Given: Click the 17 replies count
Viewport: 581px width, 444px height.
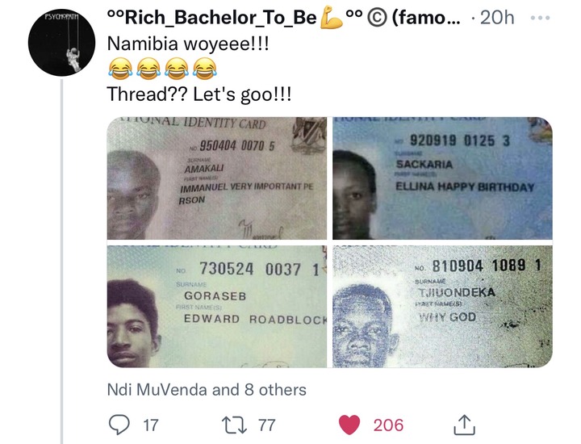Looking at the screenshot, I should click(151, 425).
